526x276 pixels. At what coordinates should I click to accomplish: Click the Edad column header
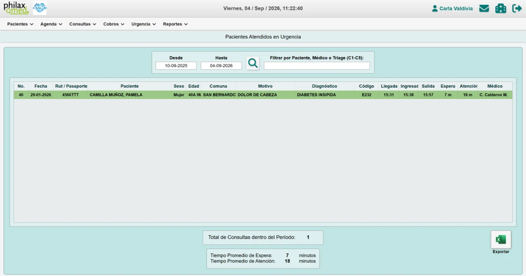coord(194,86)
